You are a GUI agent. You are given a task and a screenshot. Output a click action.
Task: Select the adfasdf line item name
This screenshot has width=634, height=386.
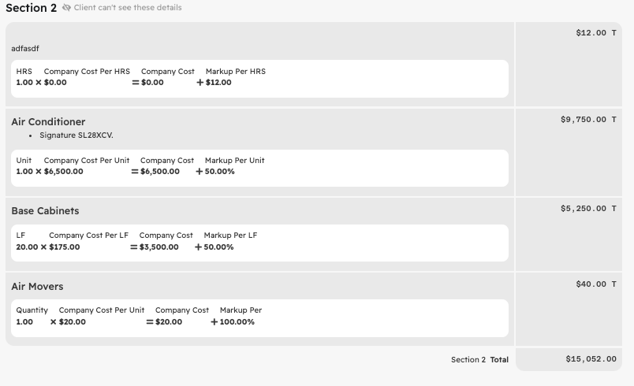[25, 49]
